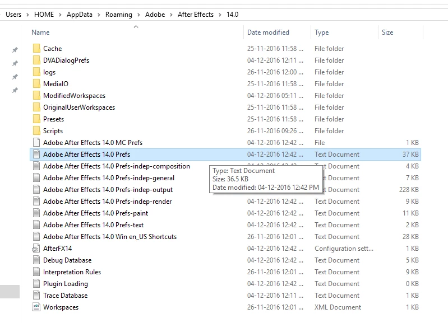Select the MediaIO folder icon
The image size is (448, 323).
tap(36, 83)
